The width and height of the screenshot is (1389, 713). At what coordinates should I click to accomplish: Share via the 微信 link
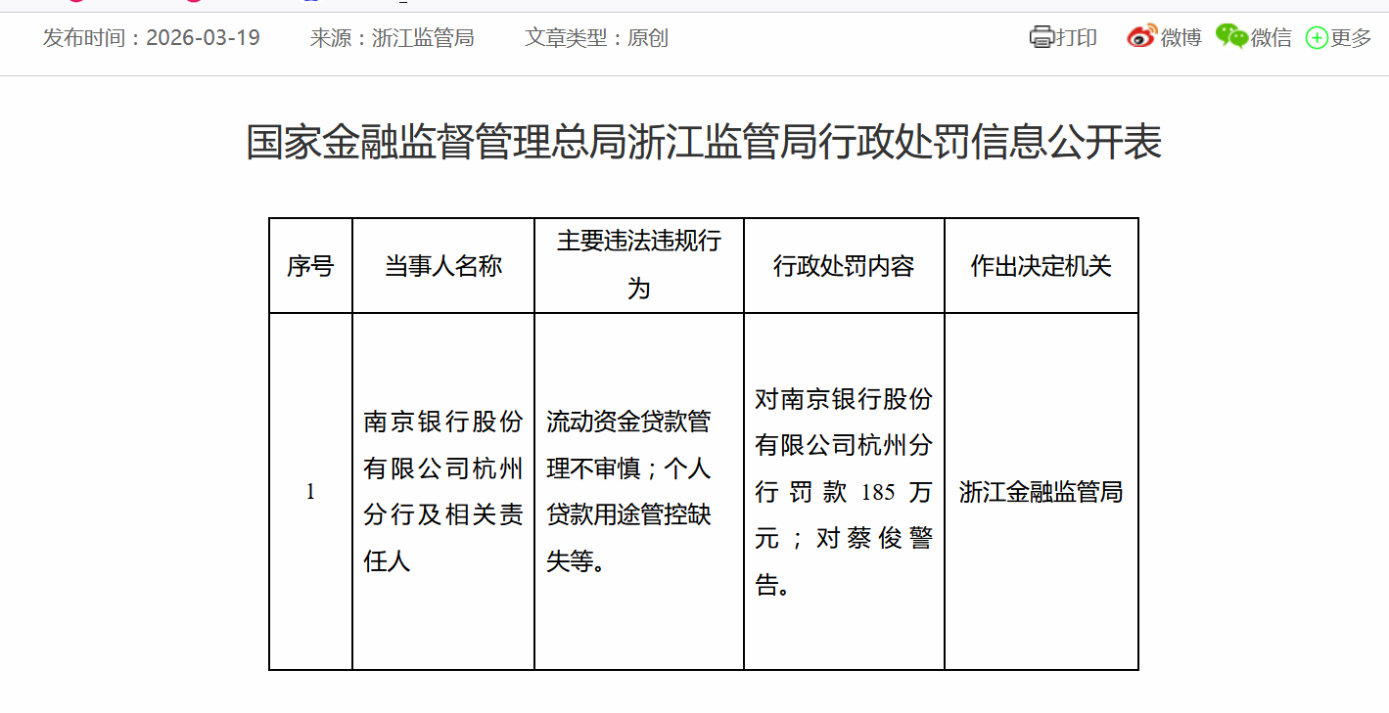[1272, 37]
